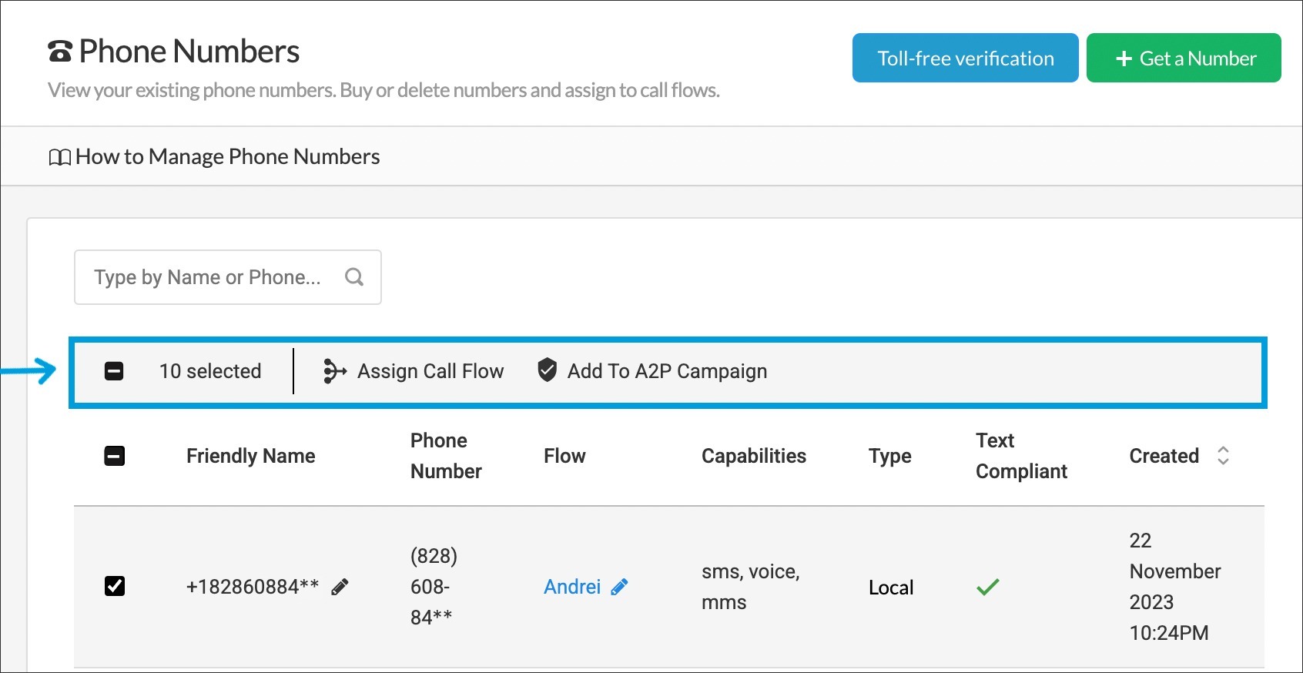Click the telephone icon by Phone Numbers title
Screen dimensions: 1303x673
click(x=60, y=52)
